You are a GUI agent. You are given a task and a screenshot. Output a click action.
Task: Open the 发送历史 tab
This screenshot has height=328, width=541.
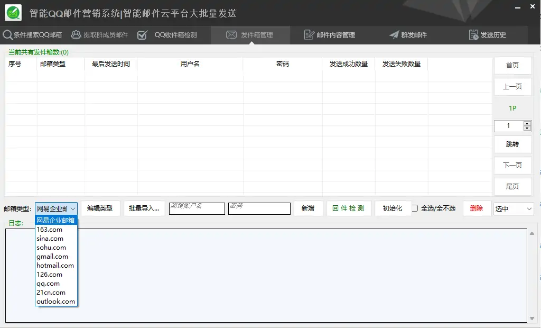point(488,34)
